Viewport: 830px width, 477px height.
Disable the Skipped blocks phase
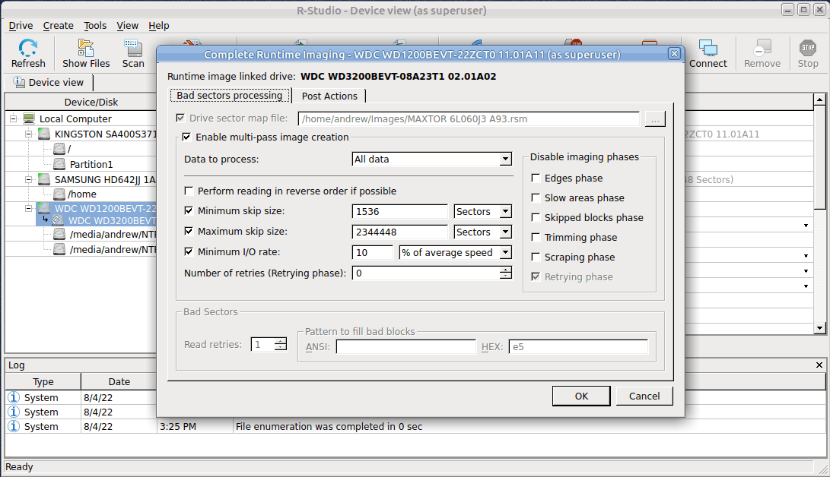[536, 217]
